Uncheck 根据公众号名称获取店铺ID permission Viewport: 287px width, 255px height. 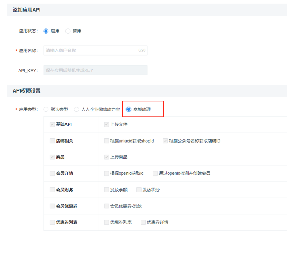tap(165, 141)
